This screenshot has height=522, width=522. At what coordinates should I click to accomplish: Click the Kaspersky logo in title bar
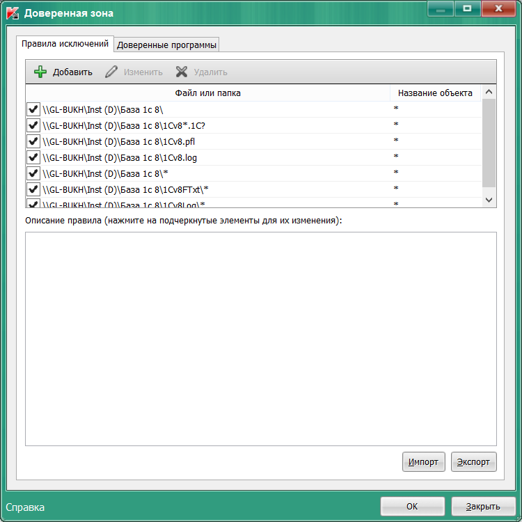coord(13,13)
